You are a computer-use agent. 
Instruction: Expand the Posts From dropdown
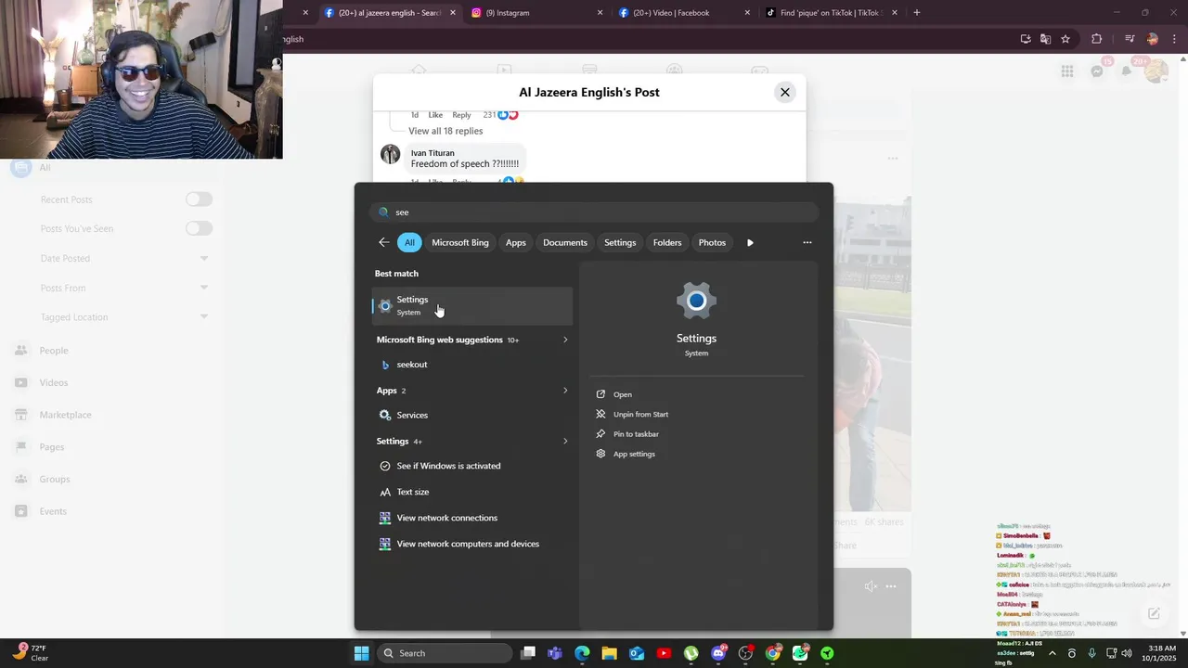pos(204,288)
